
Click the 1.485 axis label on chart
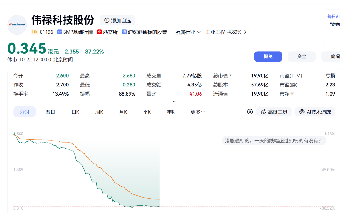click(x=18, y=170)
